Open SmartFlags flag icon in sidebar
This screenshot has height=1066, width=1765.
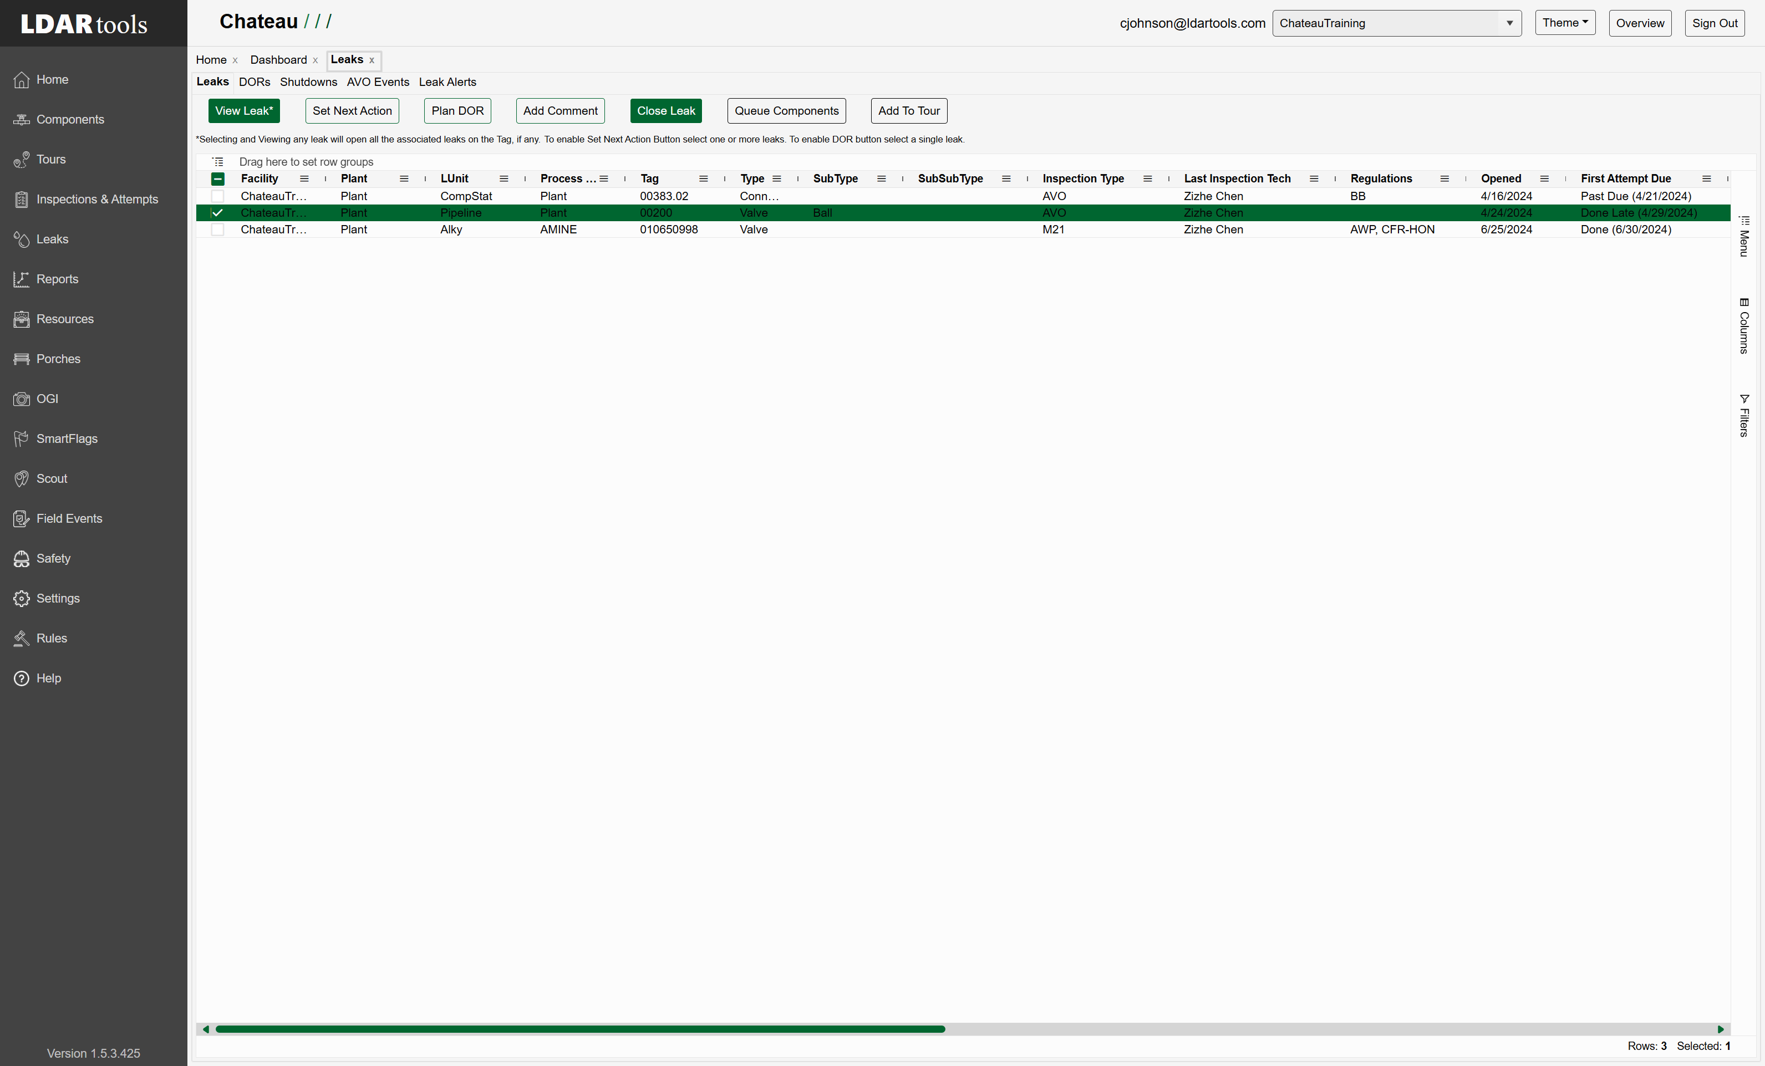click(22, 439)
